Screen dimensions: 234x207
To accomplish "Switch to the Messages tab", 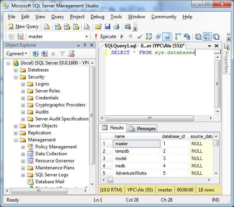I will [x=142, y=128].
